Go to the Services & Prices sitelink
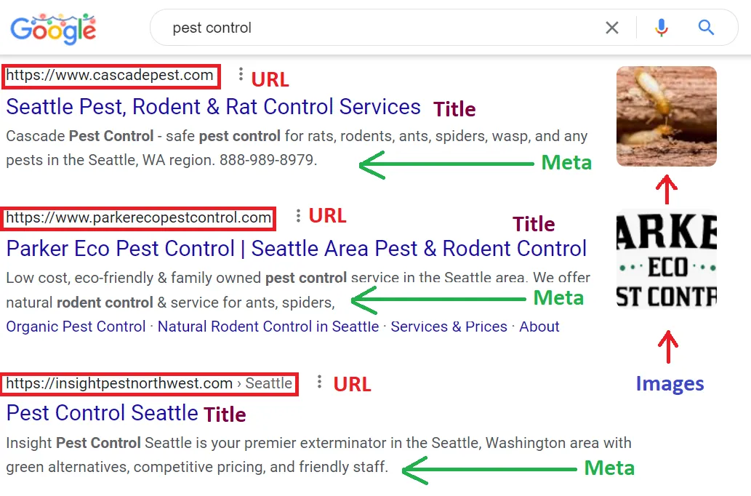This screenshot has width=751, height=496. (x=449, y=327)
